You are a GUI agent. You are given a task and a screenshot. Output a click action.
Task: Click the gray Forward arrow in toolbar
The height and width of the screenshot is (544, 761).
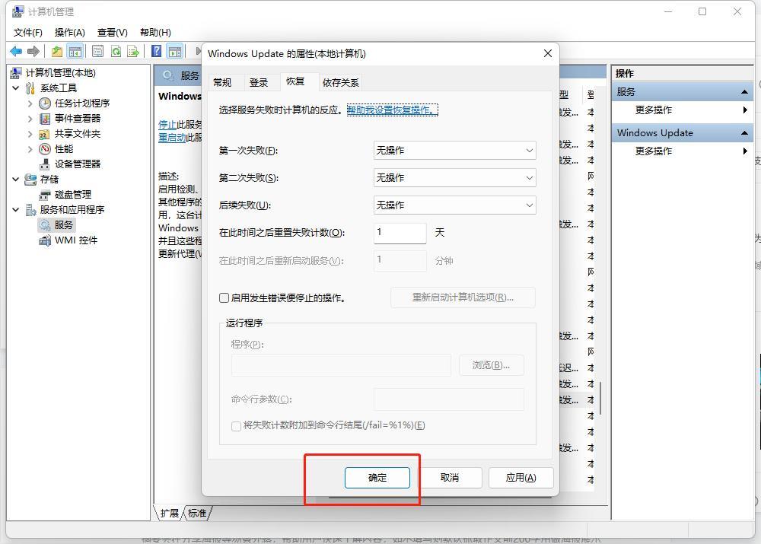pos(33,51)
